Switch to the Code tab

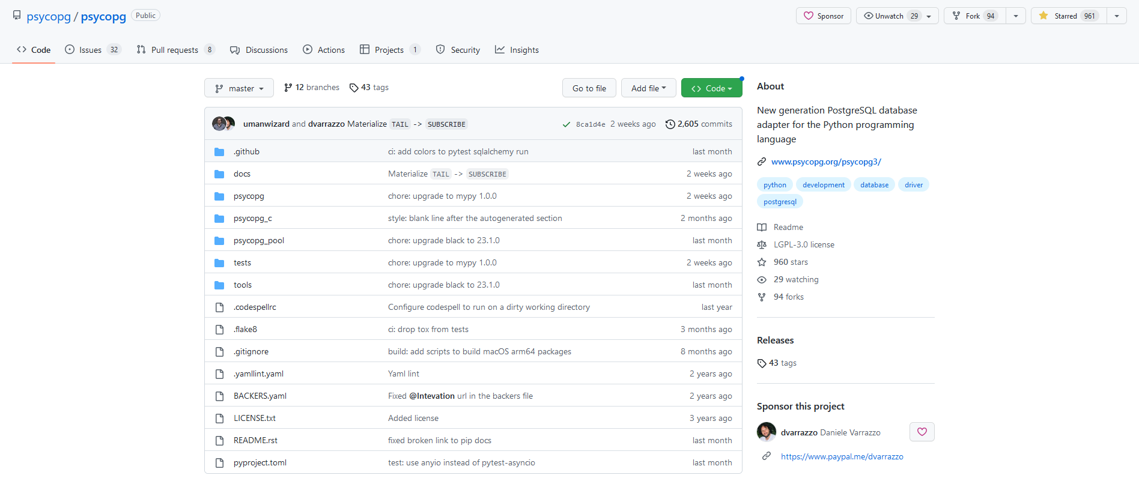pos(34,50)
